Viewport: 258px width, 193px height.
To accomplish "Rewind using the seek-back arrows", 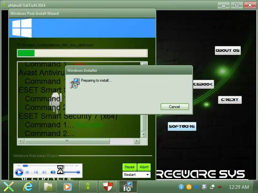I will coord(19,166).
